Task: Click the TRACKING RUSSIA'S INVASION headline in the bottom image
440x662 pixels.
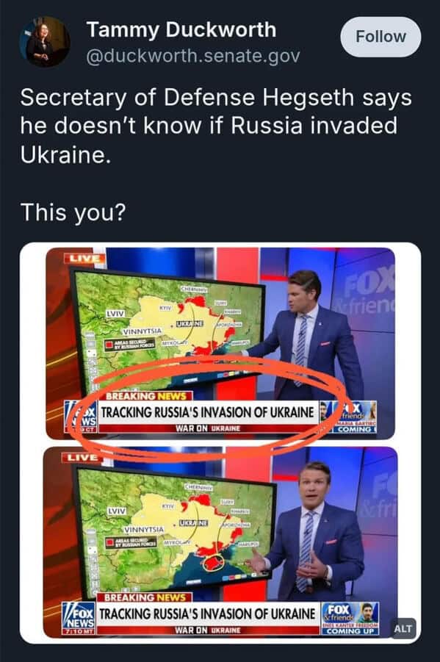Action: click(207, 613)
